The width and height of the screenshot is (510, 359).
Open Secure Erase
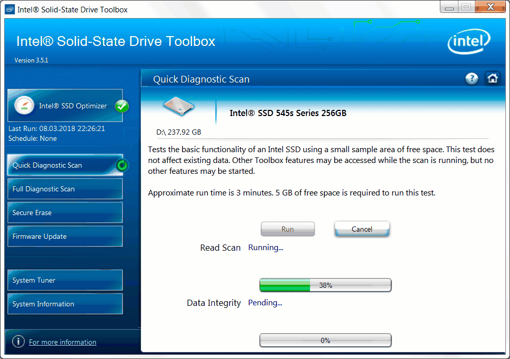[x=65, y=213]
